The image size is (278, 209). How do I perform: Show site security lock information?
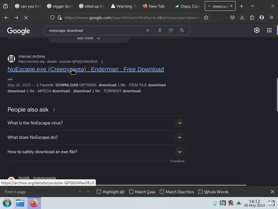[x=60, y=17]
